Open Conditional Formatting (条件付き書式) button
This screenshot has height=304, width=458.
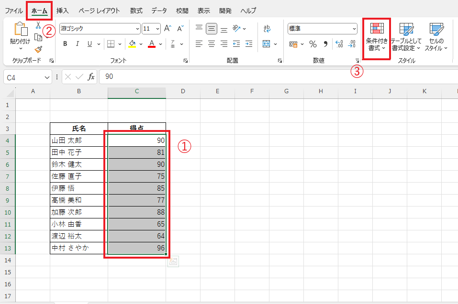click(377, 37)
